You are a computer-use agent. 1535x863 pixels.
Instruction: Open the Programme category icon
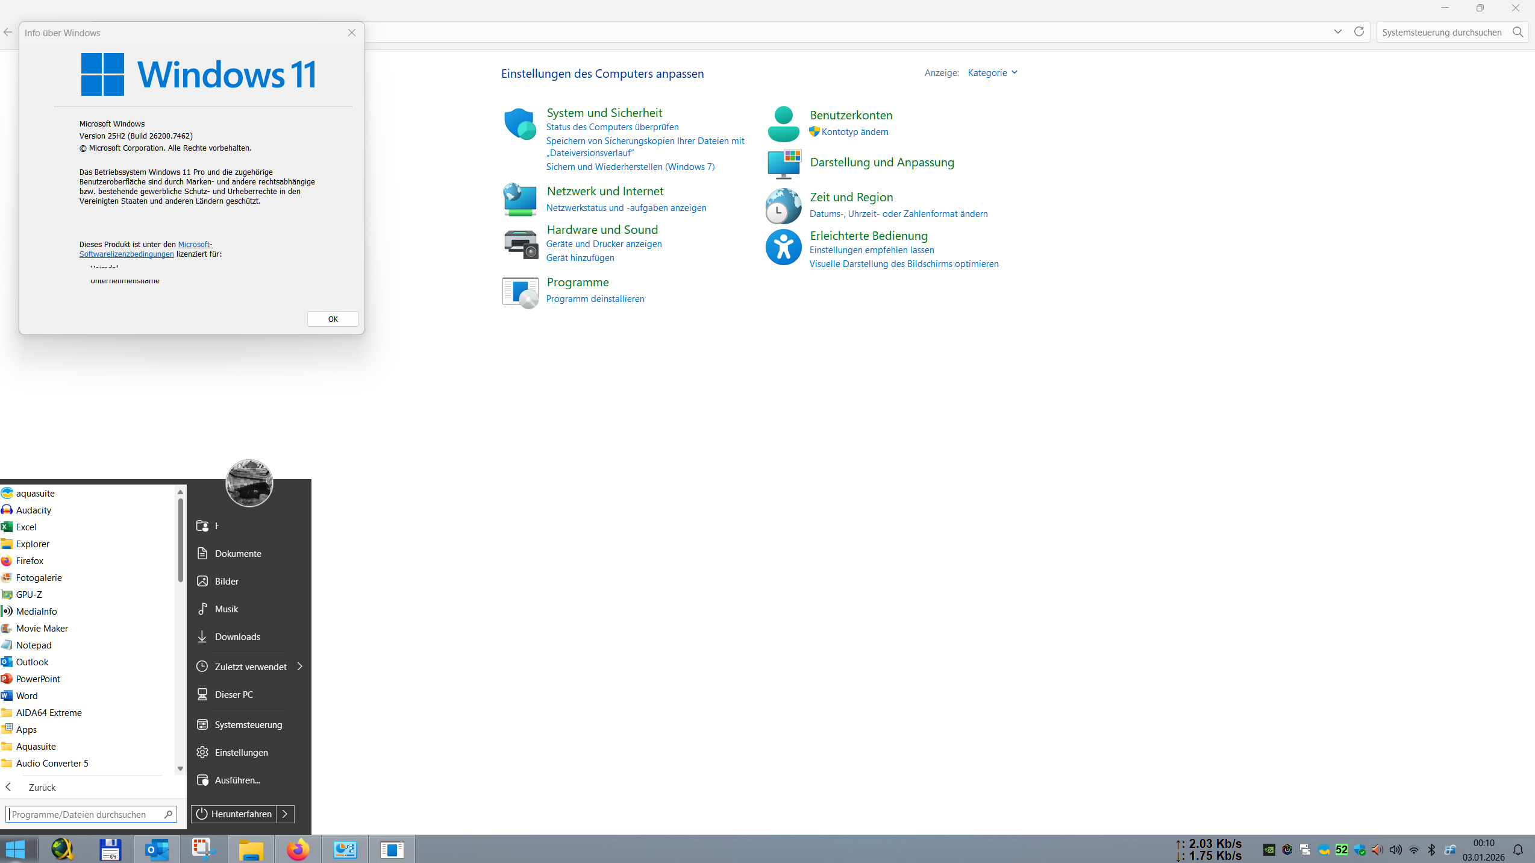coord(519,292)
